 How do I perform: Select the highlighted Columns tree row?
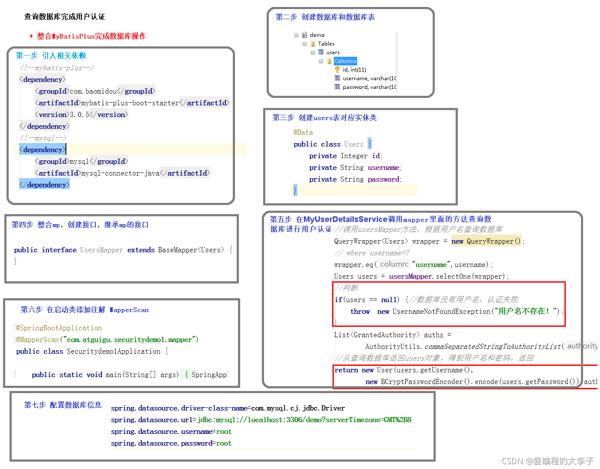click(x=345, y=61)
